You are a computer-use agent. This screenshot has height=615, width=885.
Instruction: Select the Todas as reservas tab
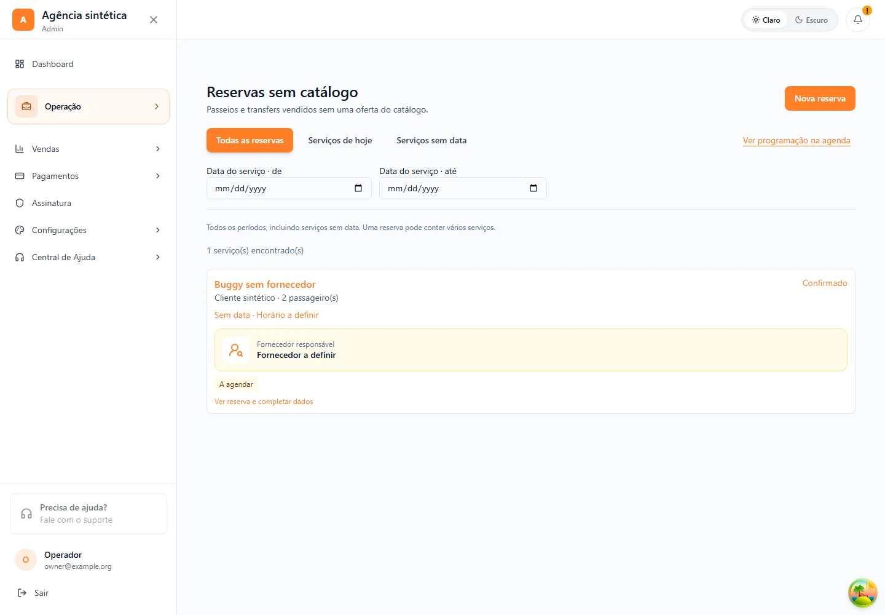tap(250, 140)
